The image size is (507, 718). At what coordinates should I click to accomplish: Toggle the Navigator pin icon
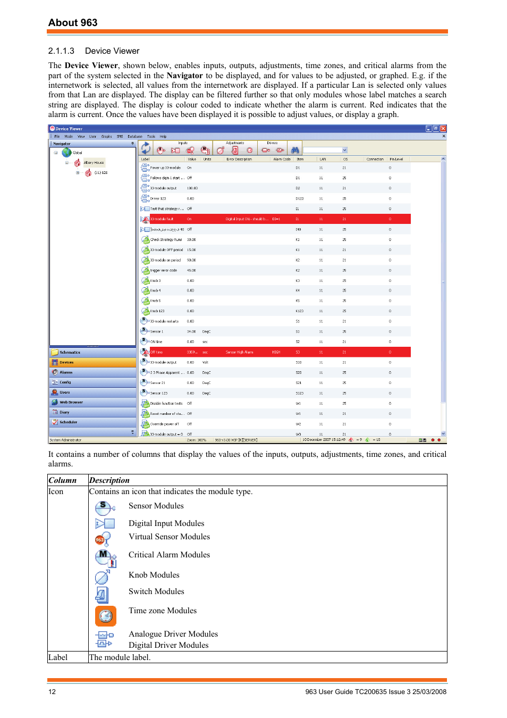coord(133,144)
